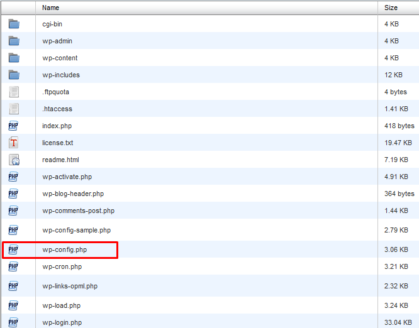Select the wp-cron.php file name
Viewport: 419px width, 328px height.
tap(62, 267)
